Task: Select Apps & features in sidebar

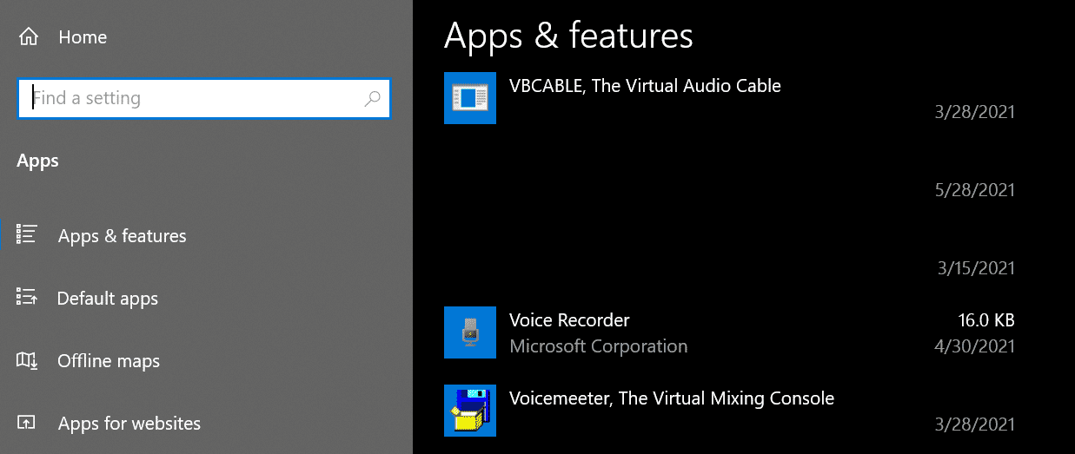Action: (x=123, y=236)
